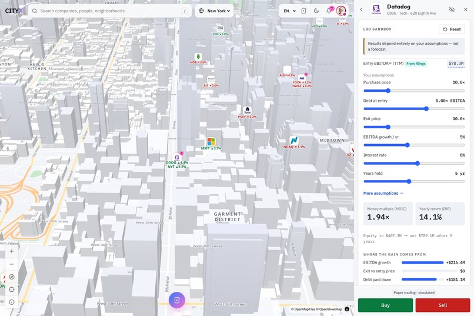Click the green Buy button
The width and height of the screenshot is (474, 316).
pos(385,305)
